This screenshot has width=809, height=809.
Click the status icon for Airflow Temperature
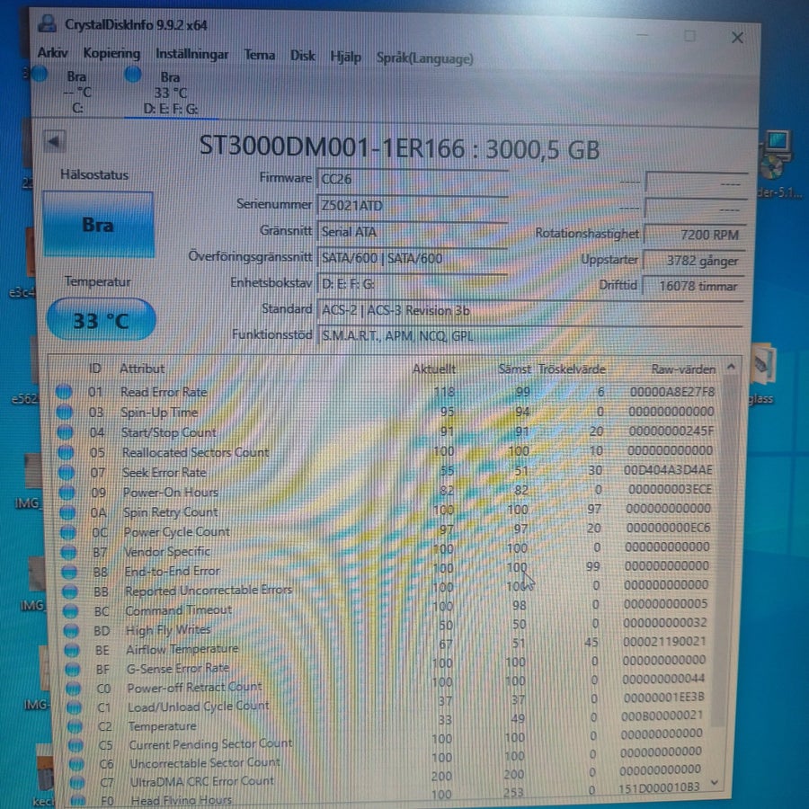coord(72,650)
